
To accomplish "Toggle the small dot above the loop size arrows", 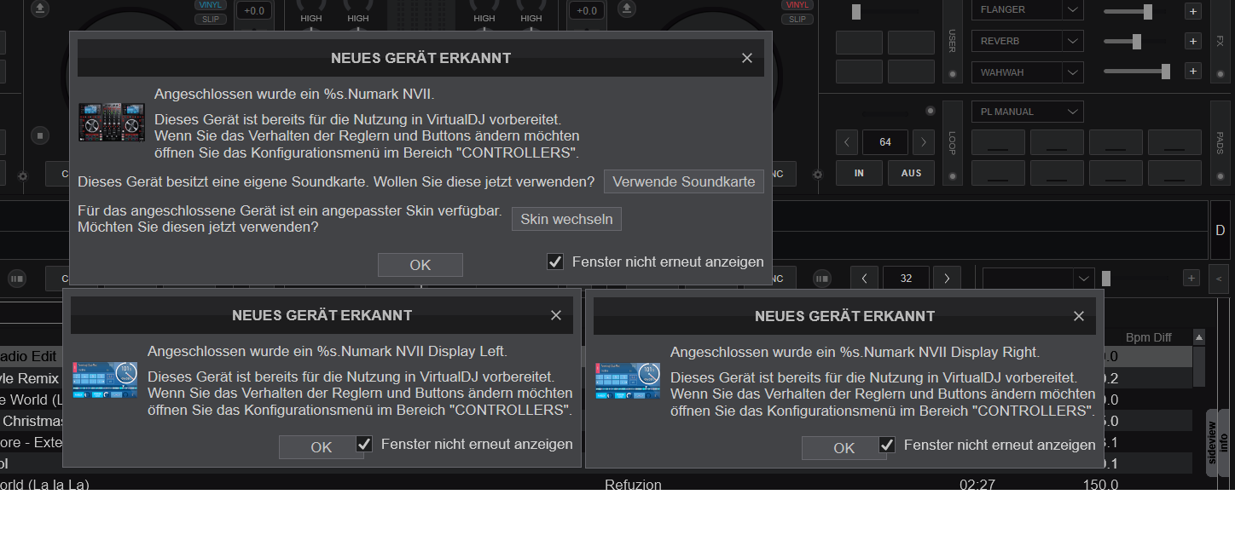I will coord(930,112).
